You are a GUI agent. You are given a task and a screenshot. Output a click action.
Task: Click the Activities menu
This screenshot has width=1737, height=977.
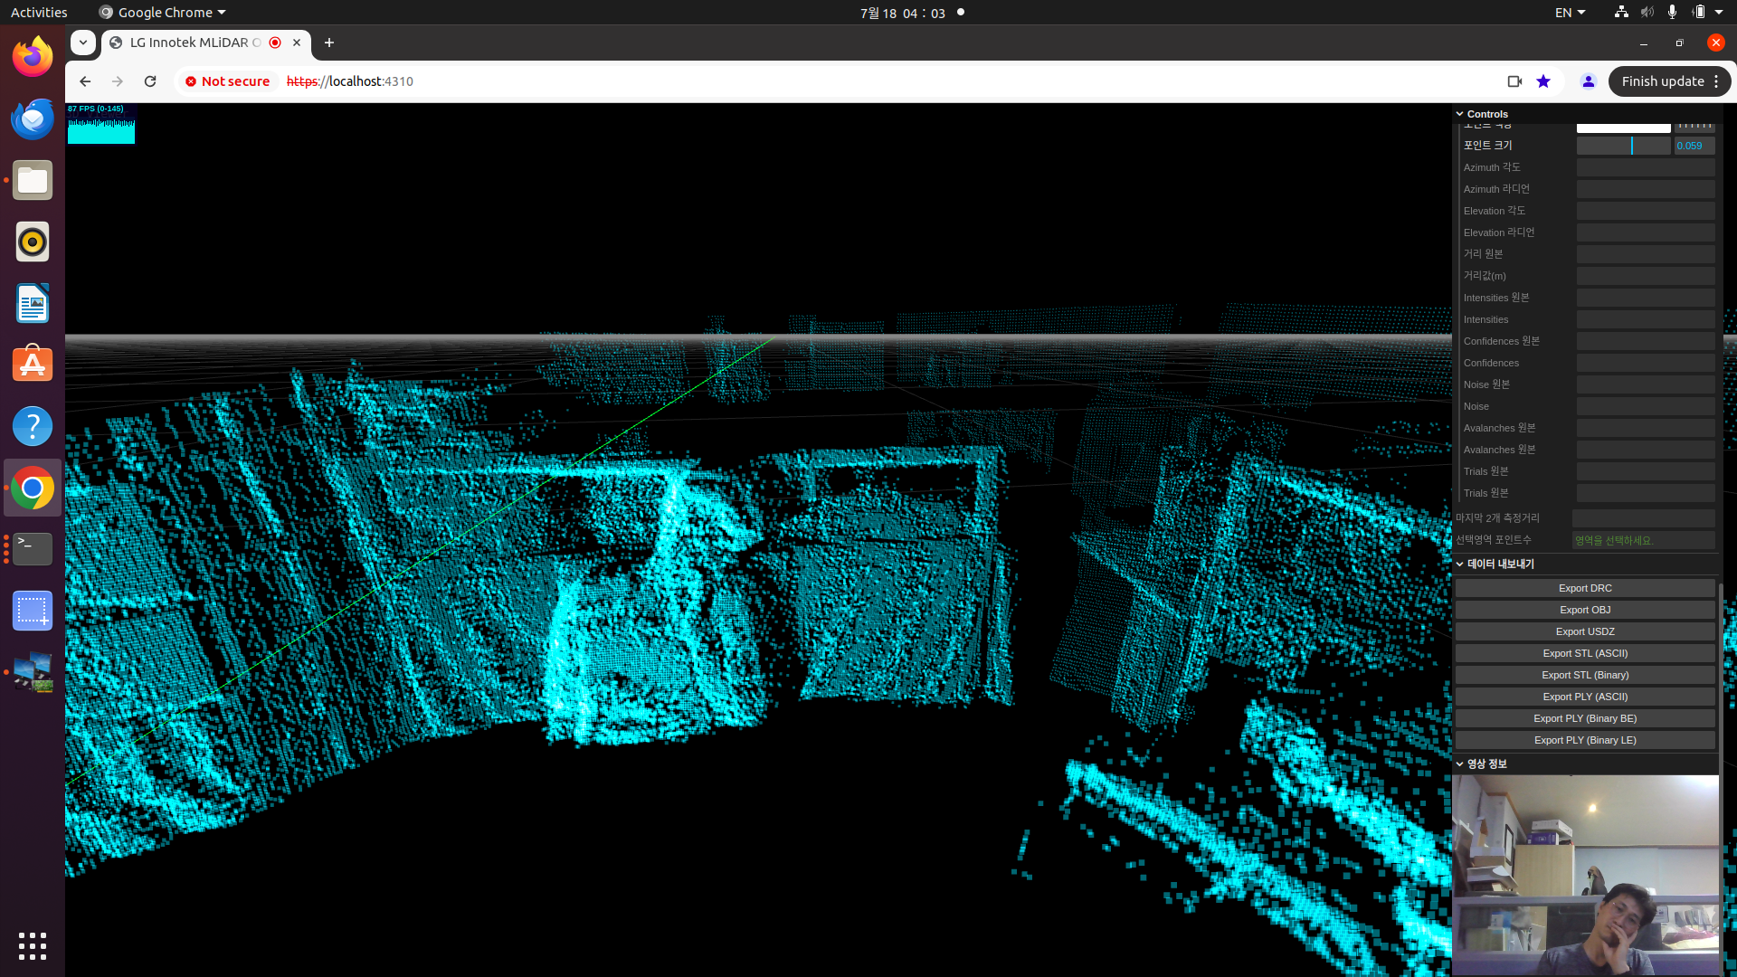click(x=40, y=14)
